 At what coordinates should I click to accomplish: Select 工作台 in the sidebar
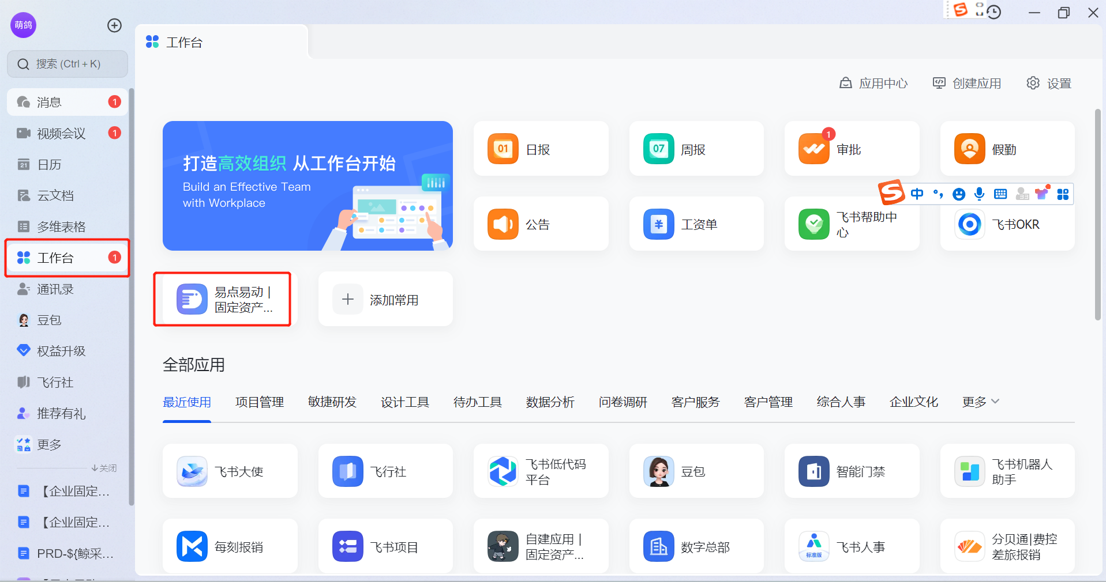(x=68, y=258)
